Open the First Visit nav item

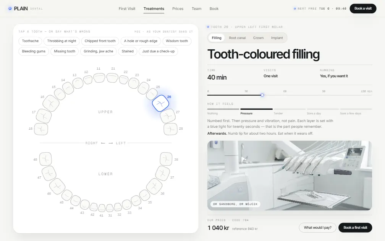tap(127, 8)
